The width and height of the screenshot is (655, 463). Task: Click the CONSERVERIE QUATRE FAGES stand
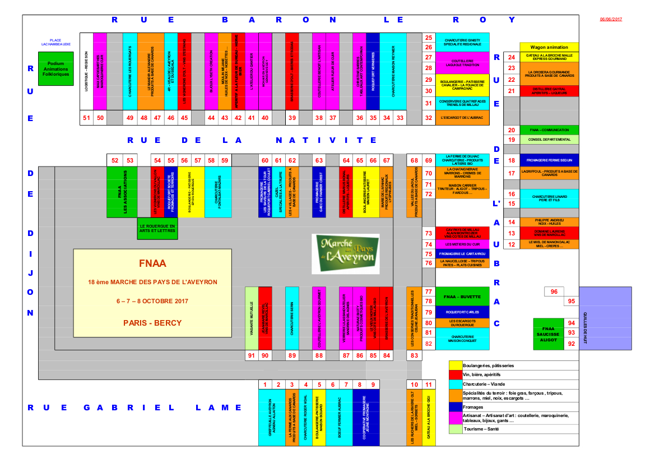click(x=462, y=103)
